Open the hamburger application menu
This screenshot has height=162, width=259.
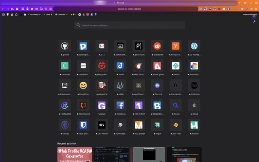coord(256,9)
